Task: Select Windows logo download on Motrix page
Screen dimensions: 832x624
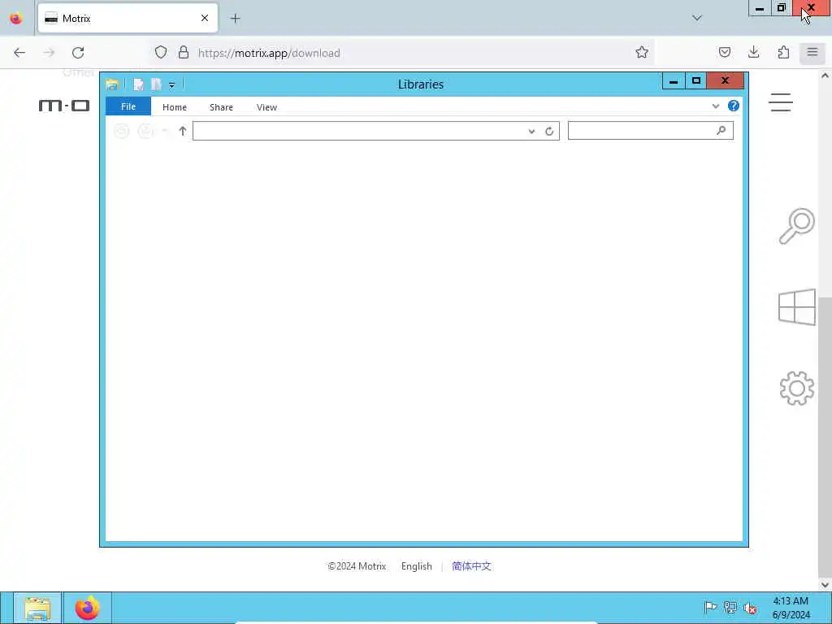Action: (x=796, y=306)
